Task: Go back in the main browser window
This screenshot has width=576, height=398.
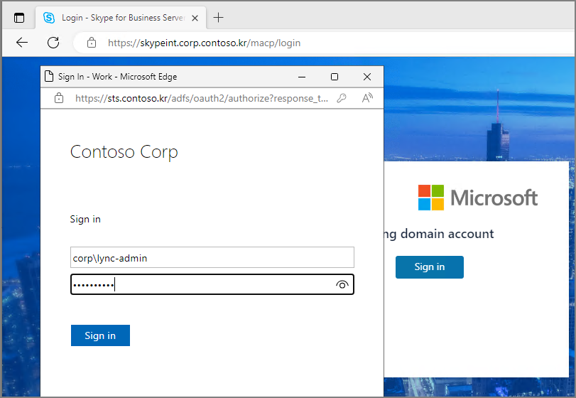Action: coord(22,43)
